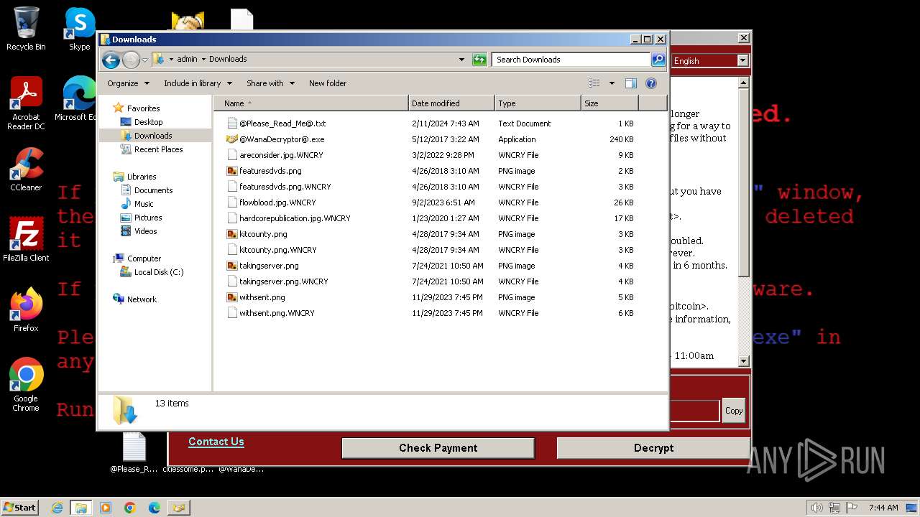Select takingserver.png image file
This screenshot has width=920, height=517.
[269, 266]
